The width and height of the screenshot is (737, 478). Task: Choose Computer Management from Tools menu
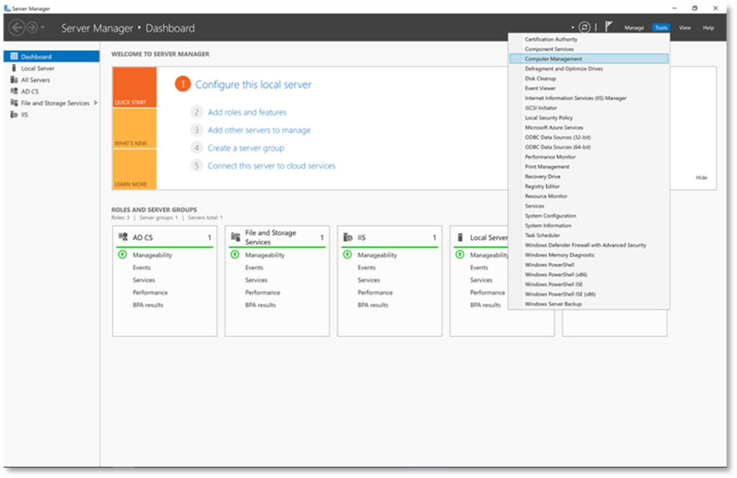(x=553, y=59)
